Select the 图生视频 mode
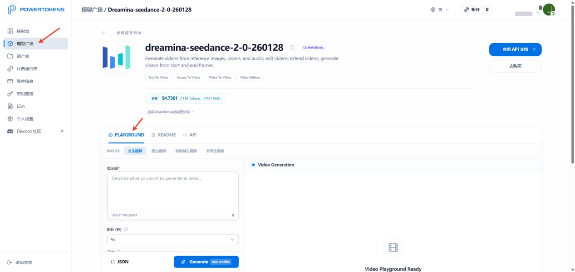Image resolution: width=575 pixels, height=272 pixels. [159, 151]
